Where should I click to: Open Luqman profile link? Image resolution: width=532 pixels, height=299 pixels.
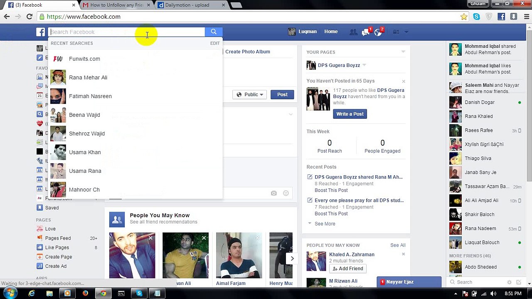pyautogui.click(x=303, y=32)
